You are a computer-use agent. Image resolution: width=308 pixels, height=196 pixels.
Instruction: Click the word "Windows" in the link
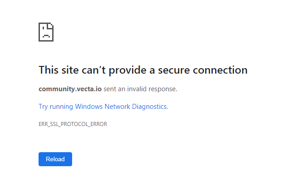coord(89,107)
